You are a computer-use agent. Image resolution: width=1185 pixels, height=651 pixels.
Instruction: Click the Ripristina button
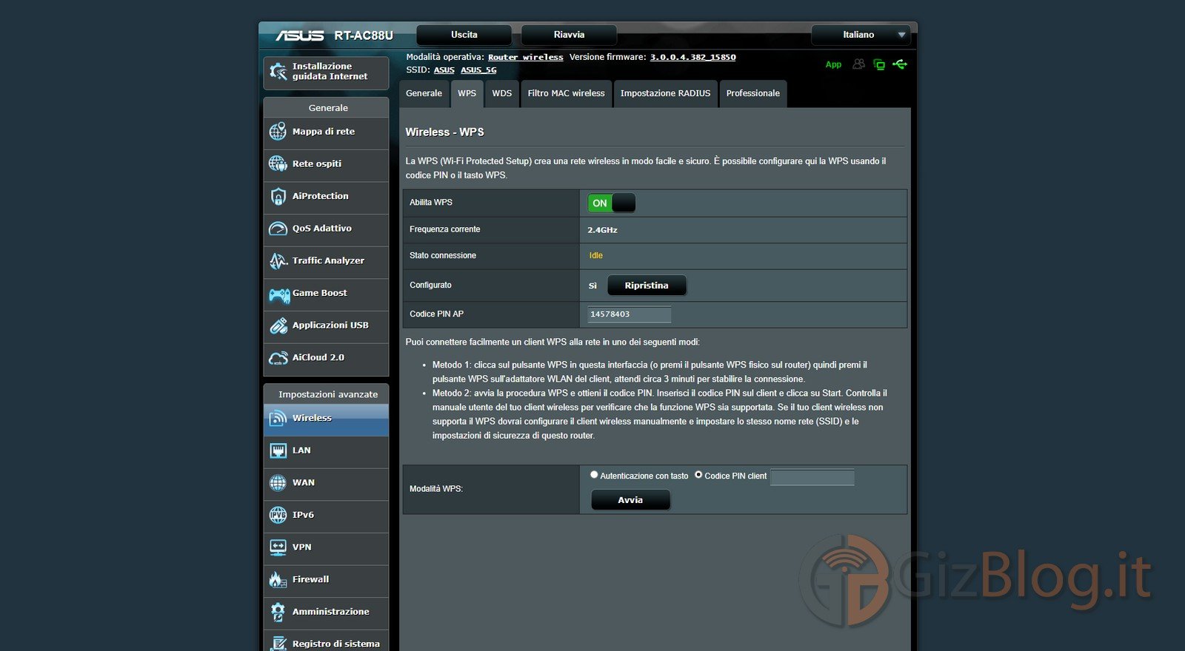[x=647, y=286]
